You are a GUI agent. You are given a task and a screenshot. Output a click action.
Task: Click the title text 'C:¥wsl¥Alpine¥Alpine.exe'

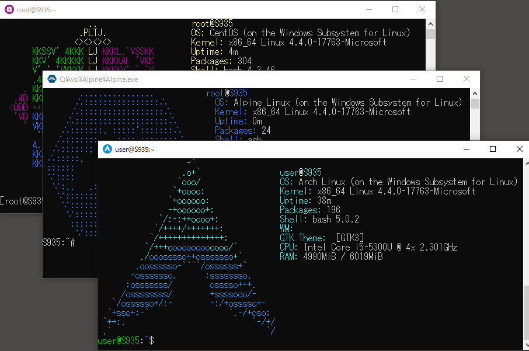coord(99,79)
